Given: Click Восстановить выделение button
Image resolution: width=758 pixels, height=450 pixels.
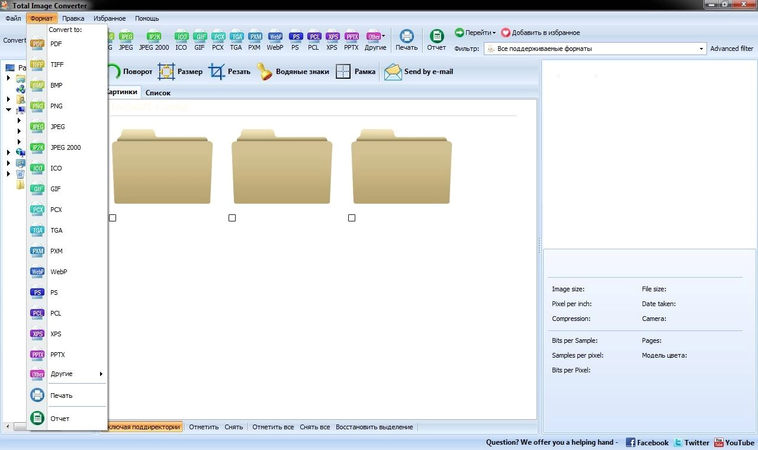Looking at the screenshot, I should [374, 427].
